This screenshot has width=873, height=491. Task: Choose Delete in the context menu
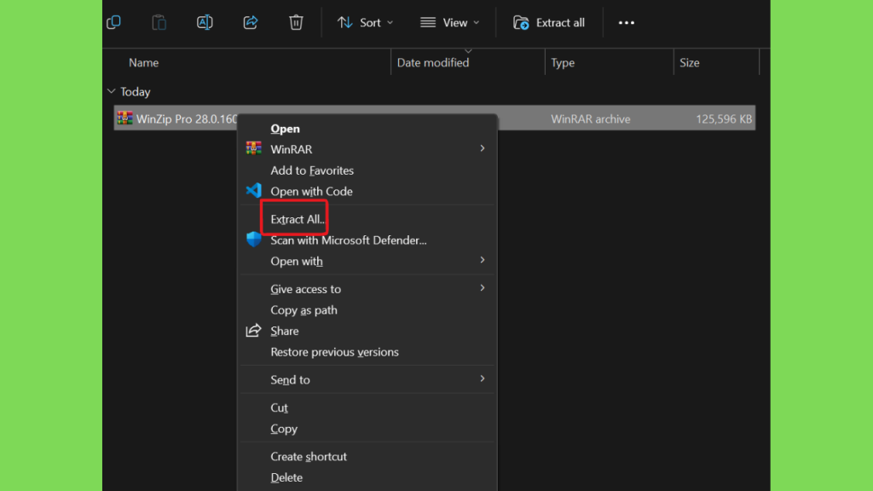(286, 477)
